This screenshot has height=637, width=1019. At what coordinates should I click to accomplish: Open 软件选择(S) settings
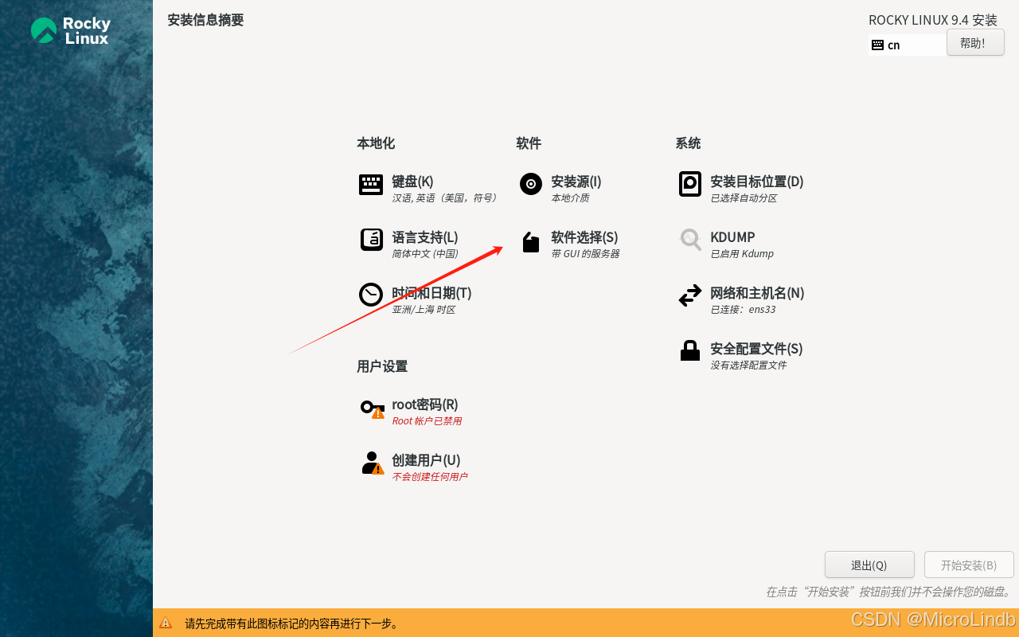coord(584,237)
